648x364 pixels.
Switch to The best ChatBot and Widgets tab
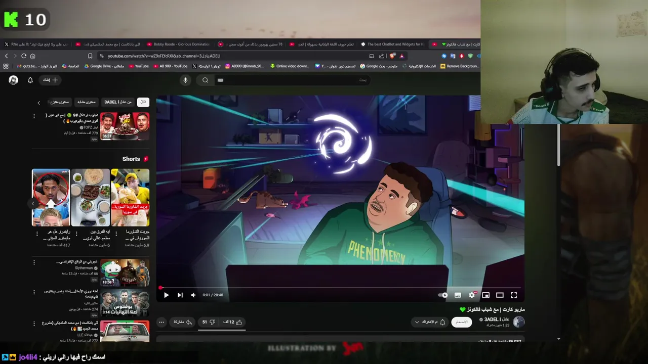[393, 44]
